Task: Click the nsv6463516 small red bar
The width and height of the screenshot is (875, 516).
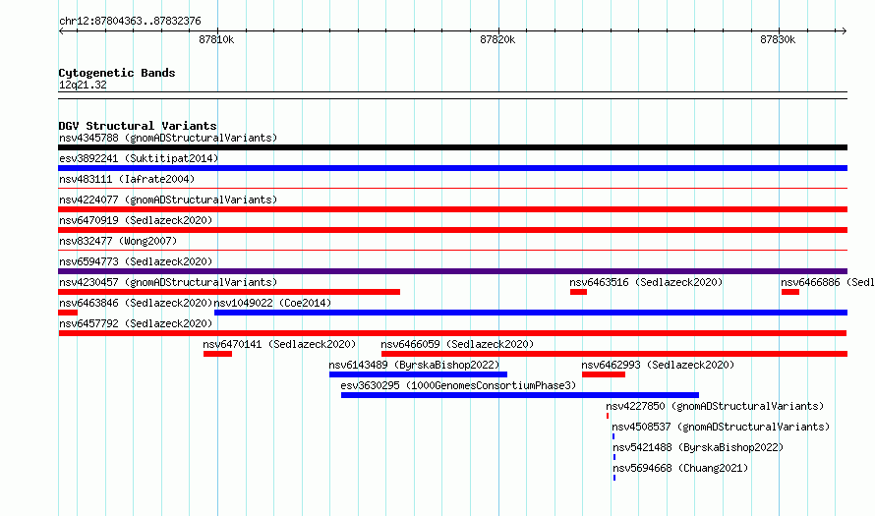Action: [578, 292]
